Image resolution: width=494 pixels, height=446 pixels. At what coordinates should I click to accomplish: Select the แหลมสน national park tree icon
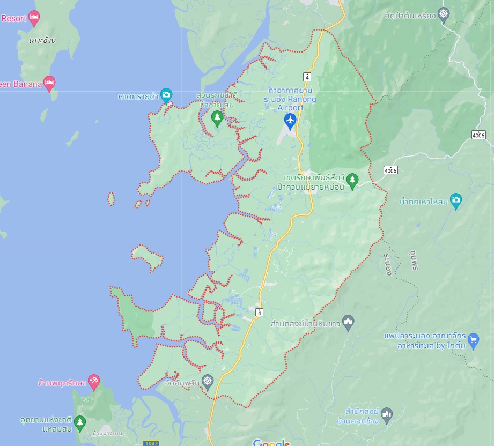click(80, 423)
